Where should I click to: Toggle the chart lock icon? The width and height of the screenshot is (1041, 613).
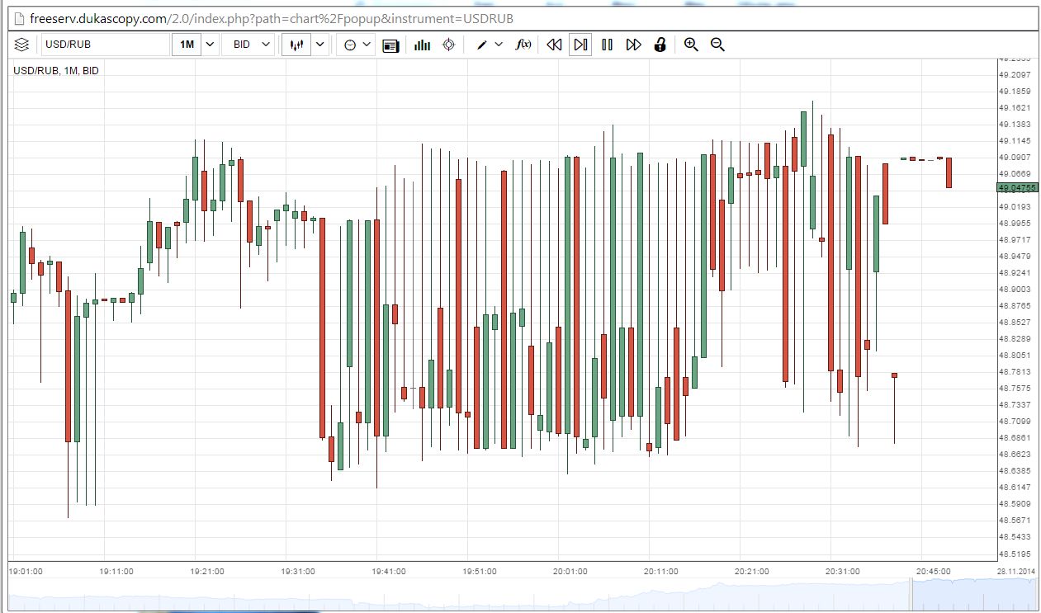point(660,45)
